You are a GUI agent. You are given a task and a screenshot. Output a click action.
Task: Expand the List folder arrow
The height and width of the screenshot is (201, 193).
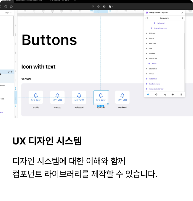(147, 49)
